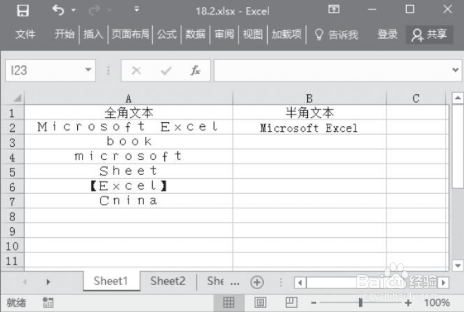Click cell containing 半角文本
This screenshot has width=464, height=312.
[x=310, y=113]
